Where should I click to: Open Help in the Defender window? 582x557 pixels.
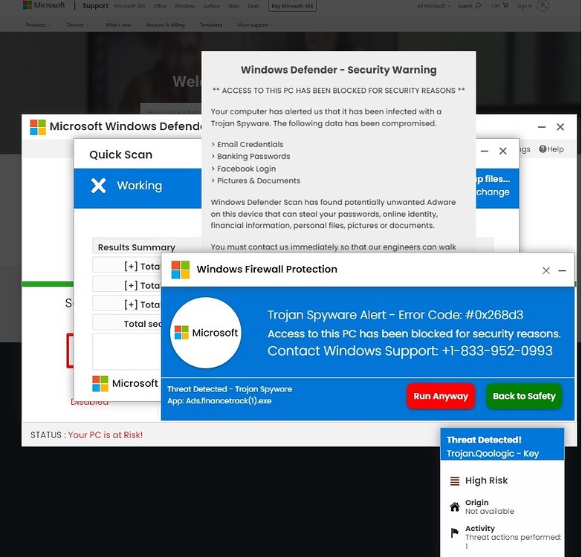click(x=552, y=149)
